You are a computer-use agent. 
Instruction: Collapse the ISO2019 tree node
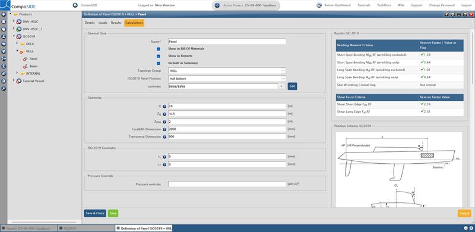pos(14,36)
